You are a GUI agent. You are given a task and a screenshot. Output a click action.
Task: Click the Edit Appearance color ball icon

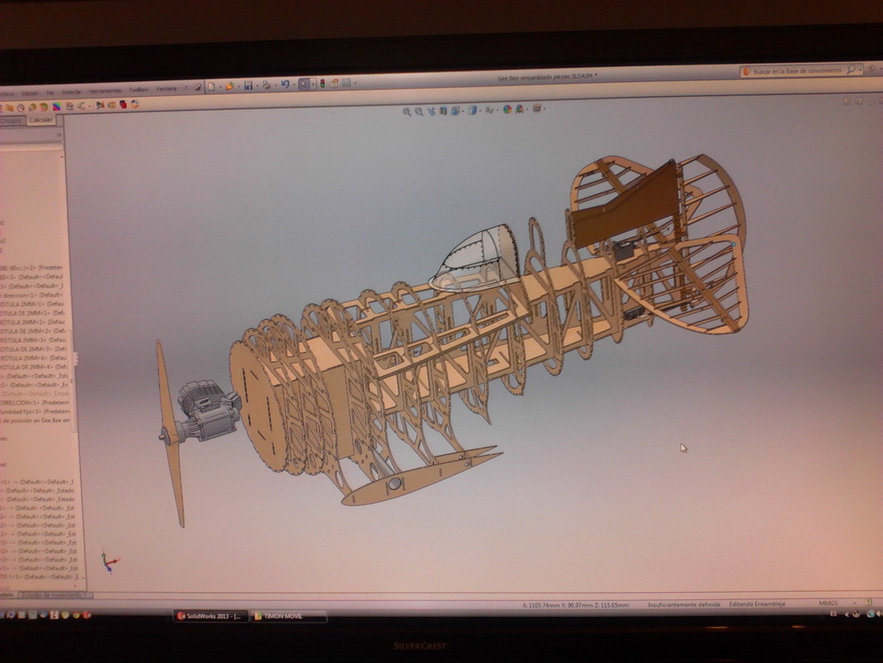pos(507,109)
